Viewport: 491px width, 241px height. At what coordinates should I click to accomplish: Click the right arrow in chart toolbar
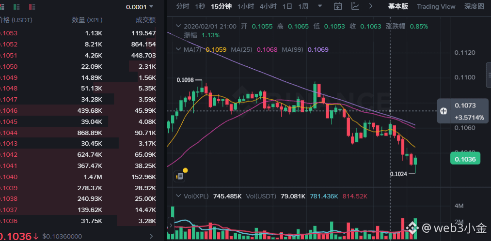(x=371, y=6)
